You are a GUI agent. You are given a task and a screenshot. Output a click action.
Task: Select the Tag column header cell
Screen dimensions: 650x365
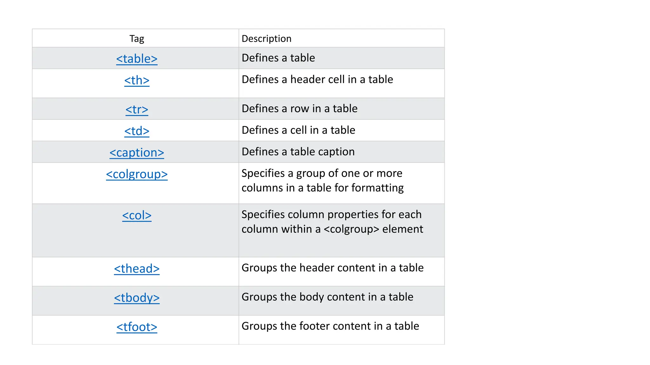(x=136, y=38)
